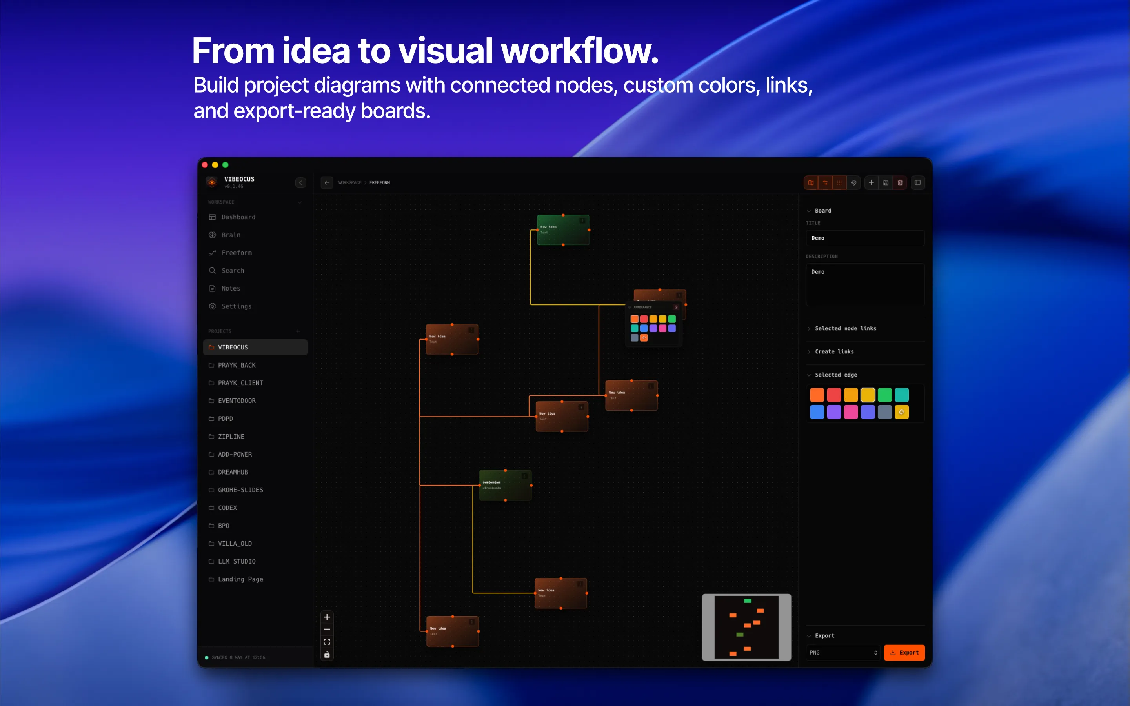Toggle the right inspector panel icon
Viewport: 1130px width, 706px height.
tap(917, 182)
